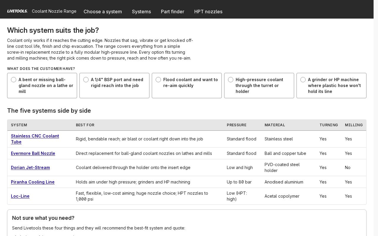
Task: Open the Stainless CNC Coolant Tube link
Action: [x=35, y=139]
